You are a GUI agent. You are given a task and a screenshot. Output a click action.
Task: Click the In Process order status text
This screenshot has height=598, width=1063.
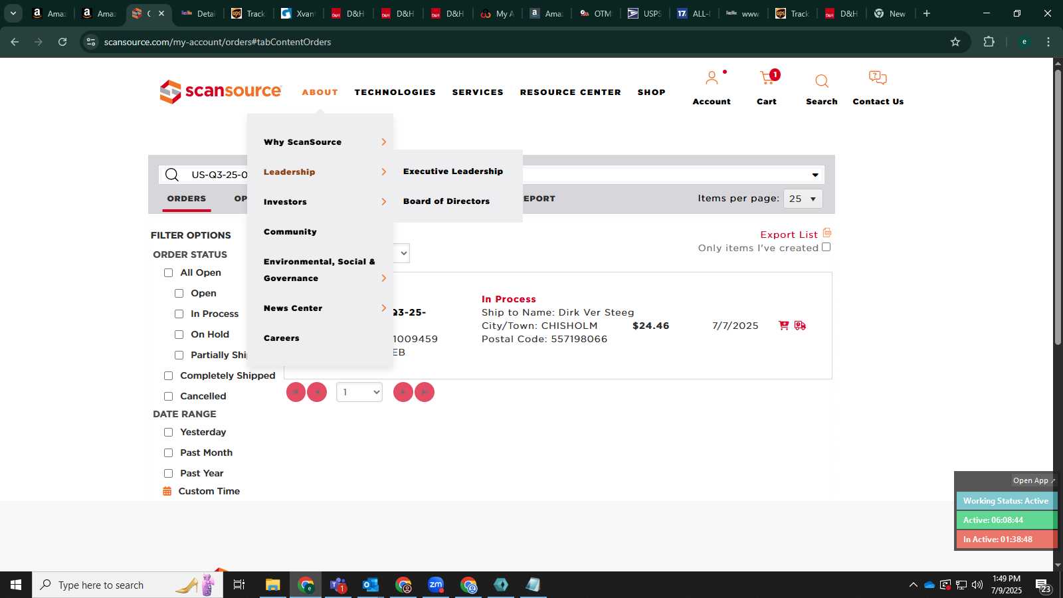point(509,299)
